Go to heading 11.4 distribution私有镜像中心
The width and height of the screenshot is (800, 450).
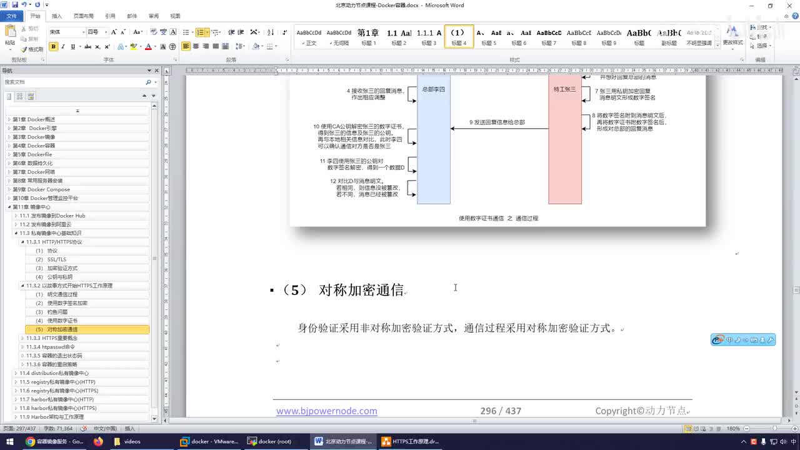coord(54,373)
